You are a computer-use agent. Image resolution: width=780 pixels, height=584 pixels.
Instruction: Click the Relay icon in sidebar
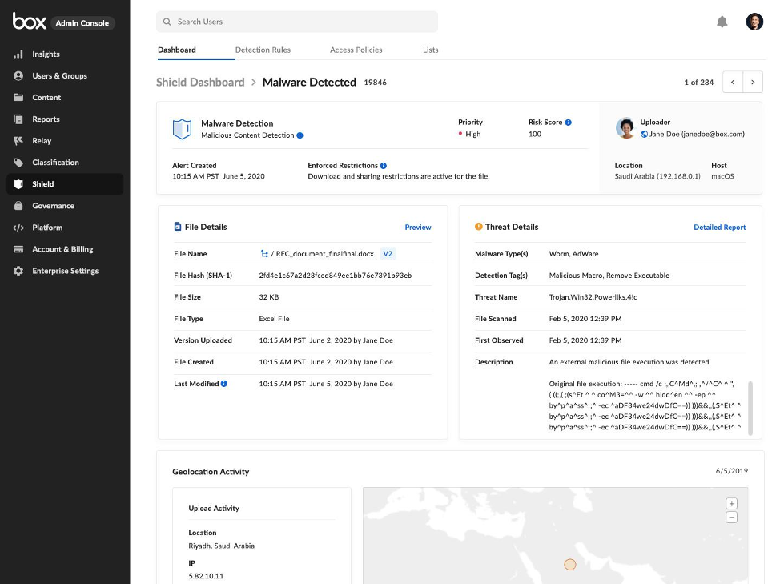18,141
